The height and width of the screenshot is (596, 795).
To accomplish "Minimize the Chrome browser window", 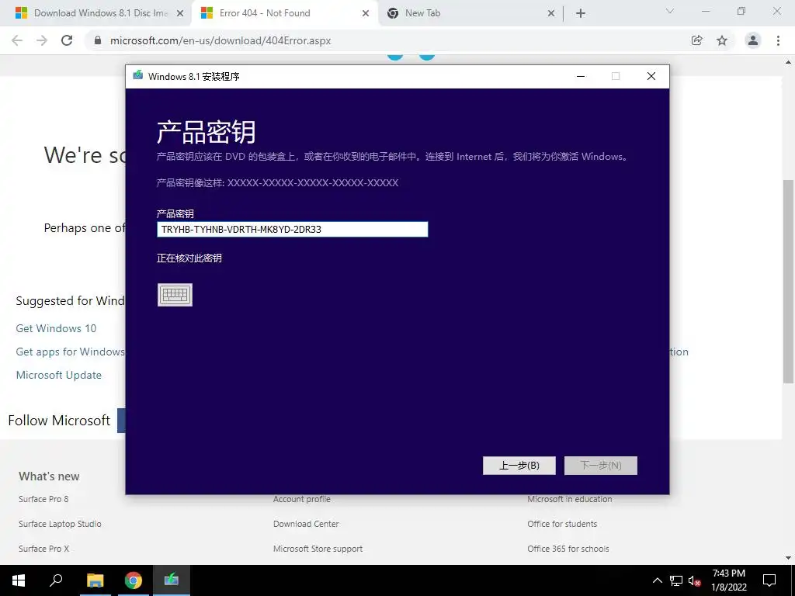I will click(x=706, y=11).
